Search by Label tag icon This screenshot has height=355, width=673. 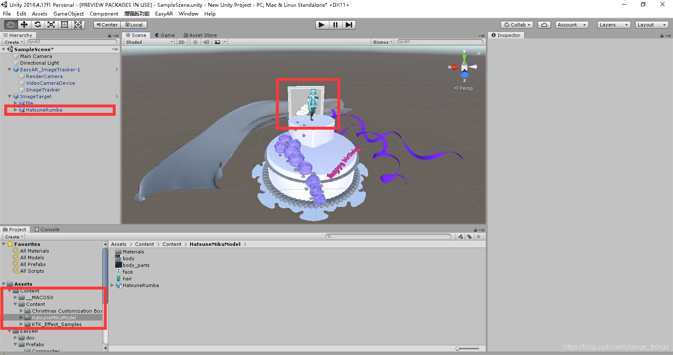[x=469, y=237]
